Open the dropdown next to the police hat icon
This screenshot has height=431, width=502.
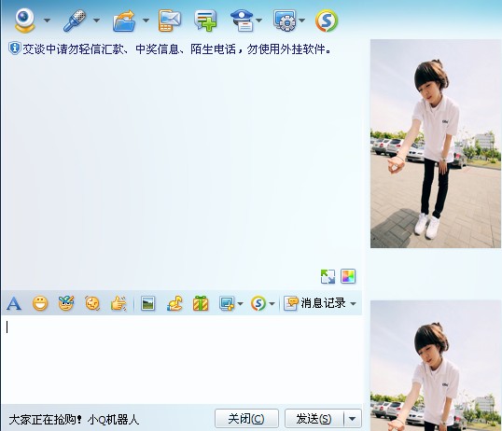point(259,21)
